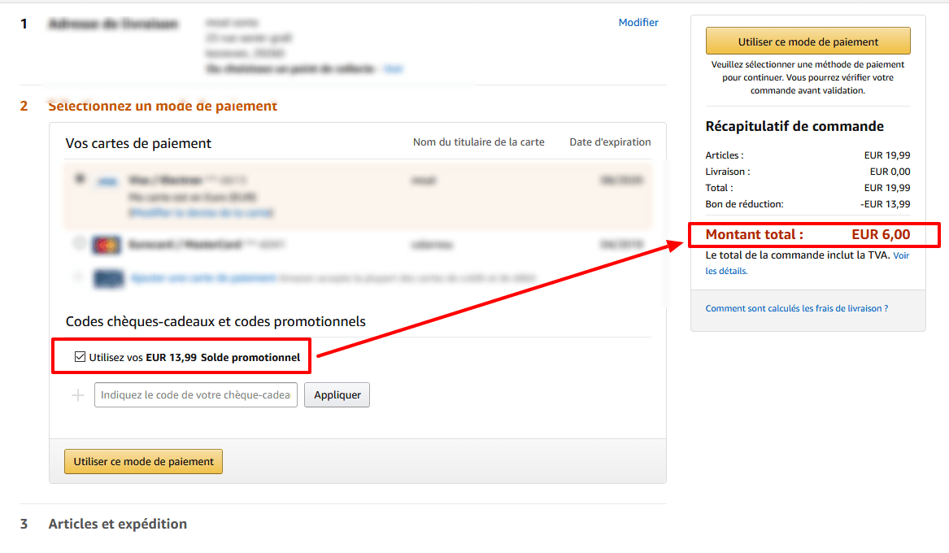This screenshot has width=949, height=553.
Task: Click Voir next to the point de collecte
Action: pyautogui.click(x=393, y=69)
